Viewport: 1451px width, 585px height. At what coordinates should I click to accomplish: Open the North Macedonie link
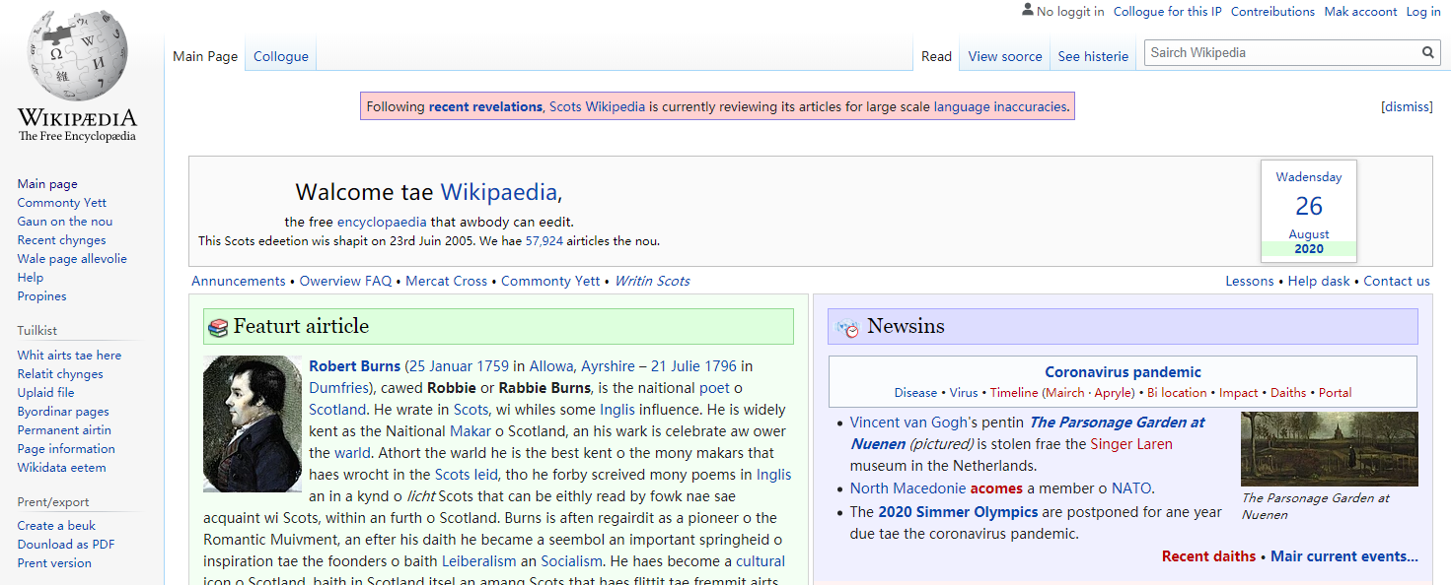click(x=908, y=488)
